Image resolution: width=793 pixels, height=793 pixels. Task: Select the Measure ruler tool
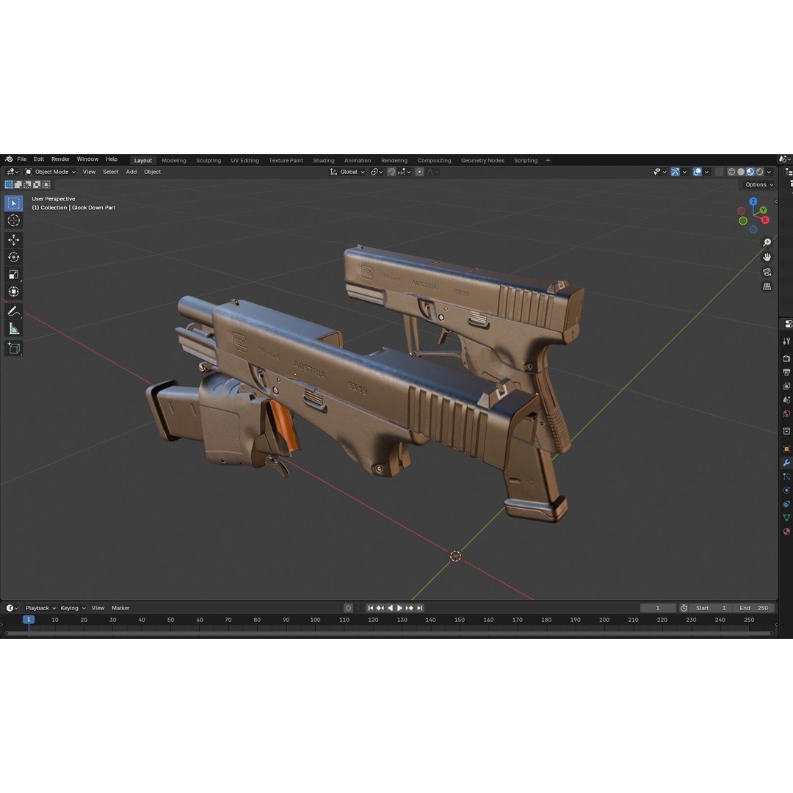tap(14, 329)
